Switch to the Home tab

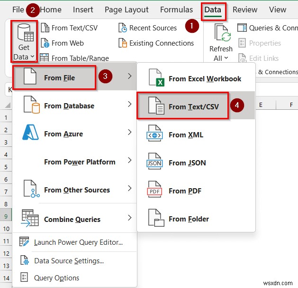(x=51, y=10)
